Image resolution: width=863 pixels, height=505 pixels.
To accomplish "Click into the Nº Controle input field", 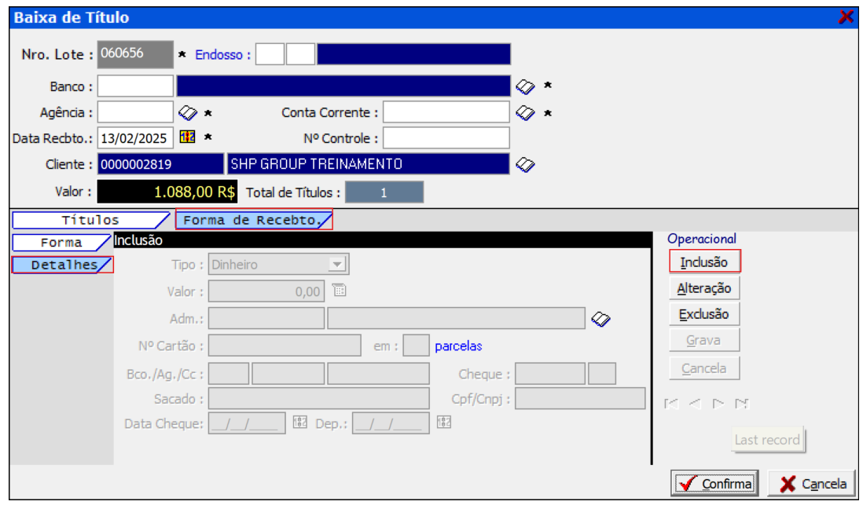I will 446,138.
